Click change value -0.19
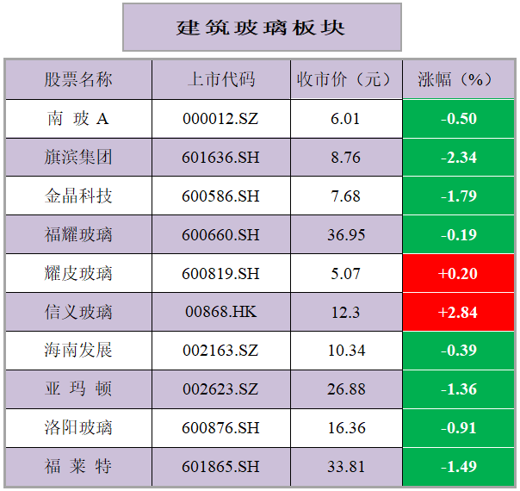 pyautogui.click(x=459, y=235)
